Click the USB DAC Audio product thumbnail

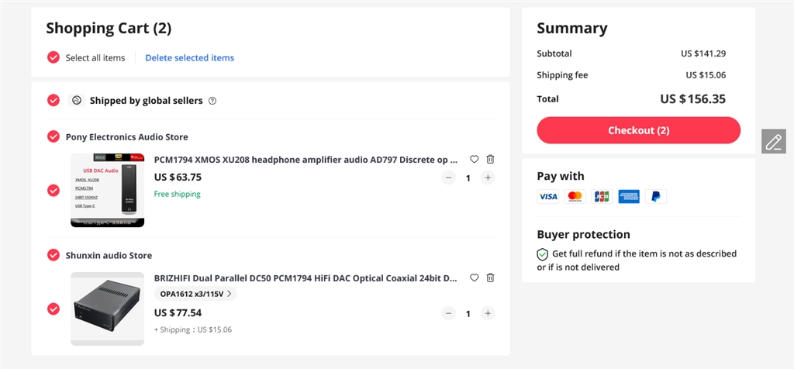[x=107, y=190]
